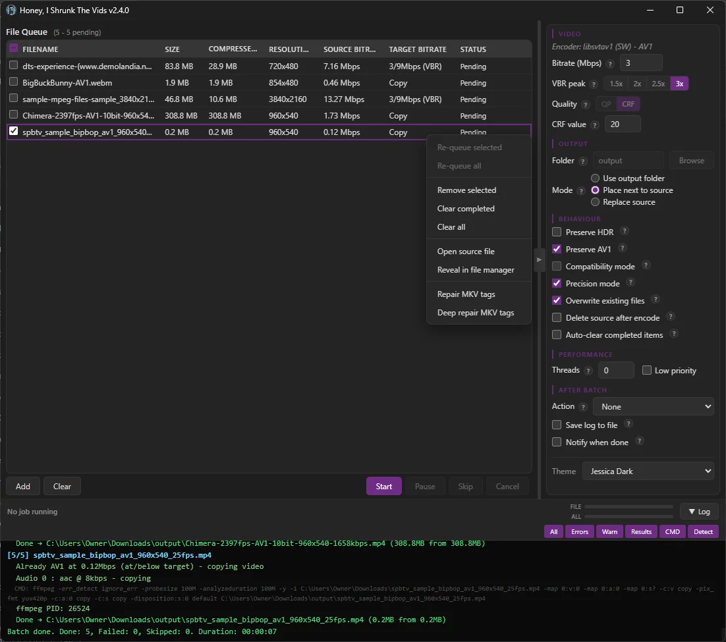Click the help icon beside Overwrite existing files
The image size is (726, 642).
tap(655, 300)
